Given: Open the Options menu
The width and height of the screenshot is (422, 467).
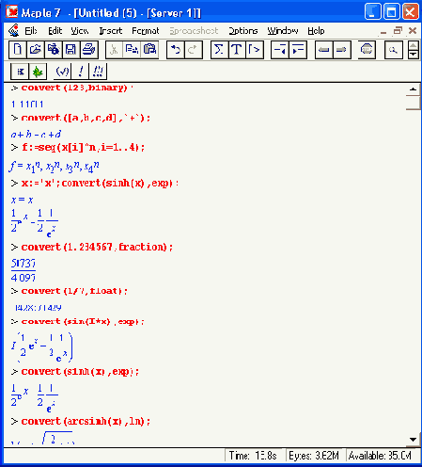Looking at the screenshot, I should [x=243, y=31].
